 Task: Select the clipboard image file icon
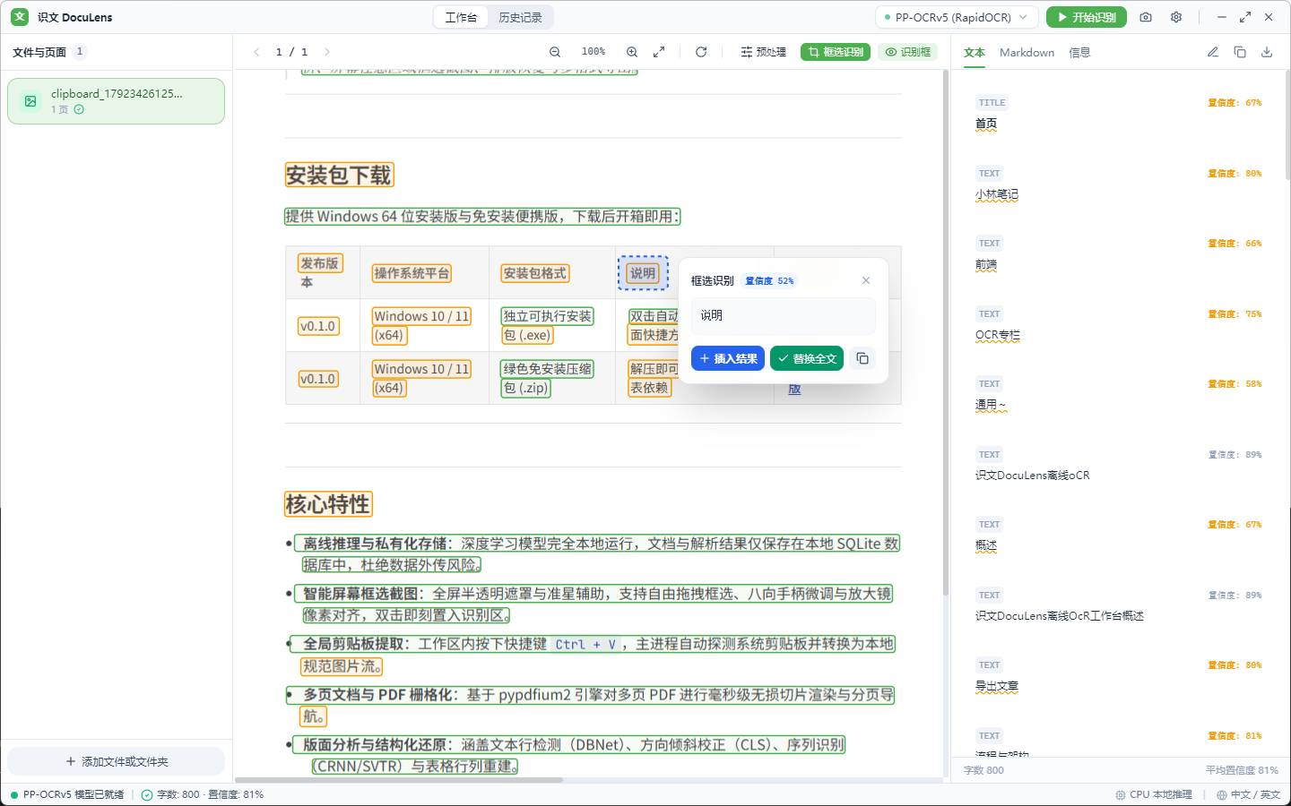point(30,101)
